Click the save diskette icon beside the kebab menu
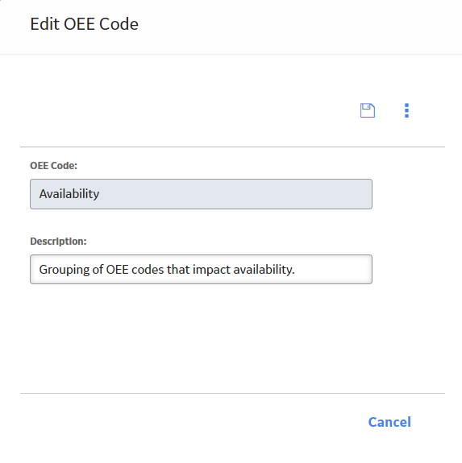Image resolution: width=462 pixels, height=463 pixels. [368, 110]
